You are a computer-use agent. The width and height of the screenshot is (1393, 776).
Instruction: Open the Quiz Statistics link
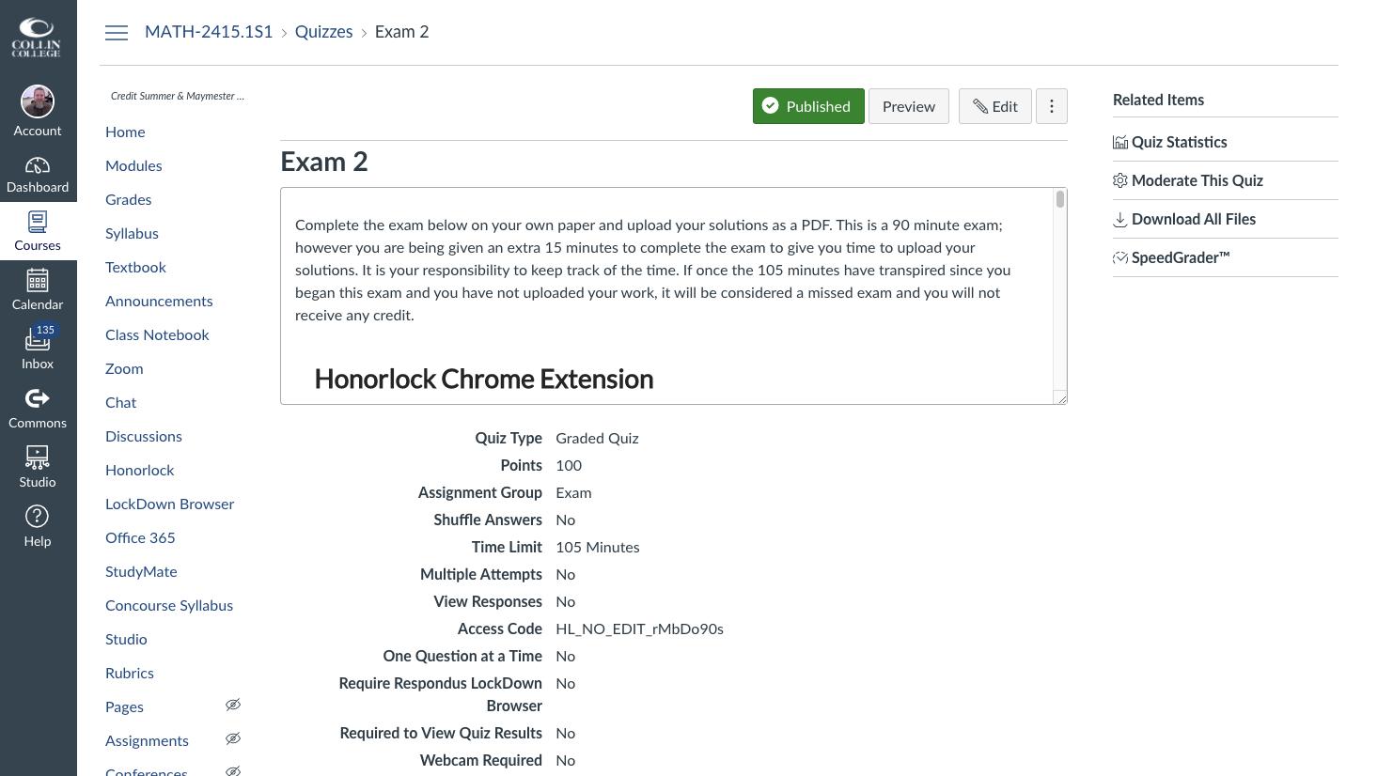[1179, 142]
